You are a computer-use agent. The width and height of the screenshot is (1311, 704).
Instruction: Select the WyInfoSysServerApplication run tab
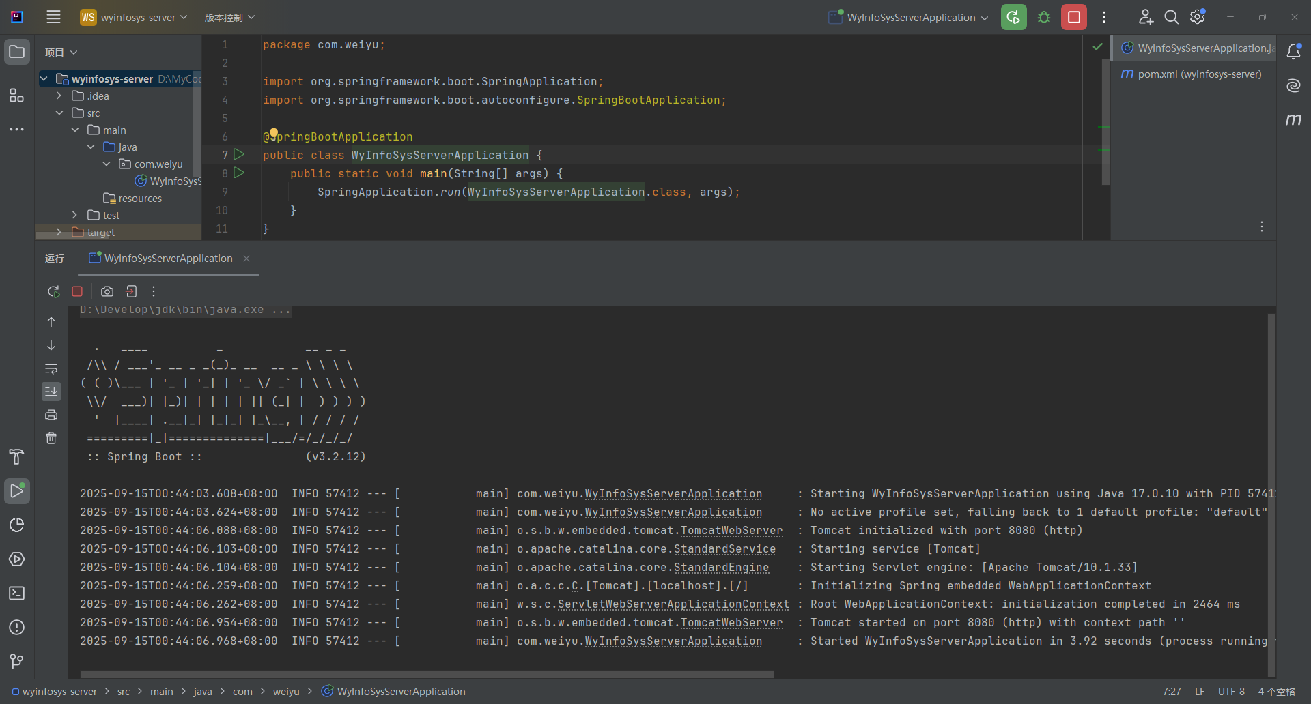coord(168,259)
